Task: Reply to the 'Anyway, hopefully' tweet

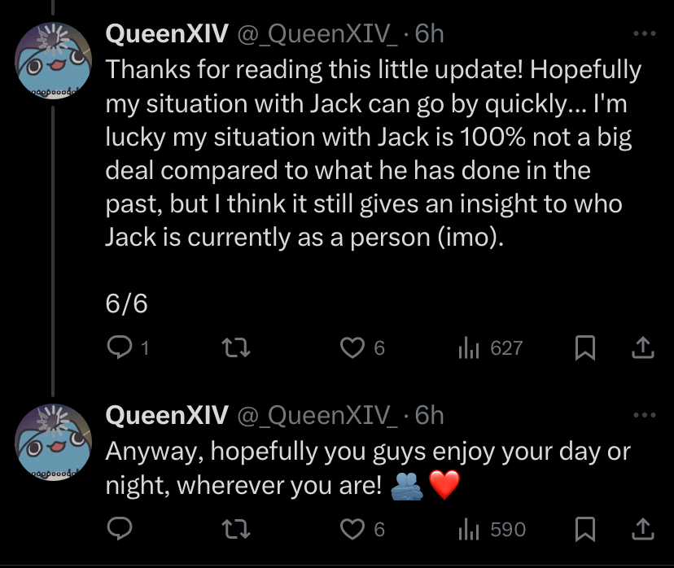Action: [120, 529]
